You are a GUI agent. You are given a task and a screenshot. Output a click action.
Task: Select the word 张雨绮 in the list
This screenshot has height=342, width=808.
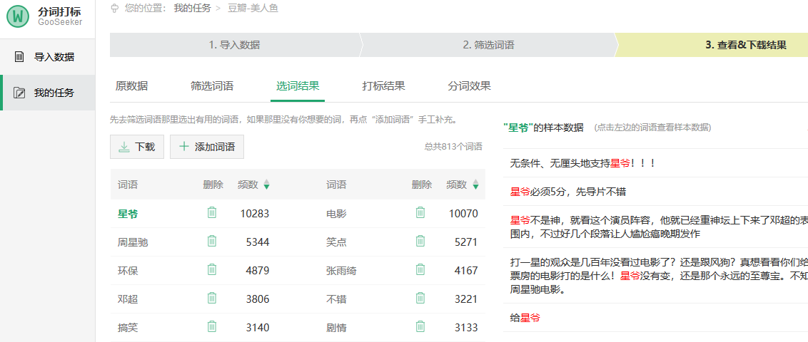[342, 271]
